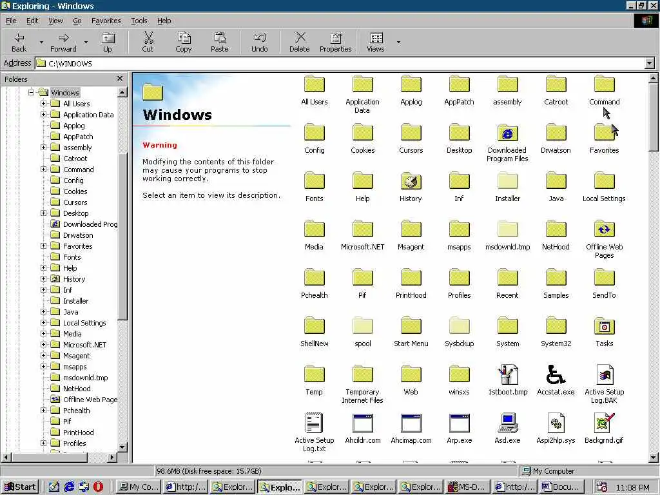Open the Favorites menu
The width and height of the screenshot is (660, 495).
(106, 21)
